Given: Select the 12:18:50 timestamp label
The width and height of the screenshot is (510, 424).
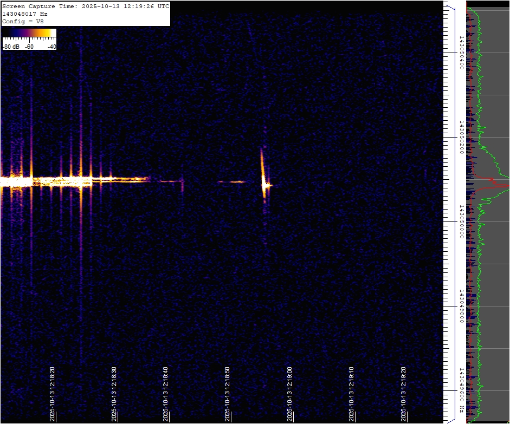Looking at the screenshot, I should click(x=228, y=394).
